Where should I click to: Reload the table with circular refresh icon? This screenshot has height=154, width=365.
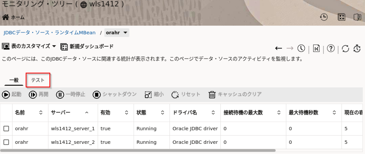[345, 49]
